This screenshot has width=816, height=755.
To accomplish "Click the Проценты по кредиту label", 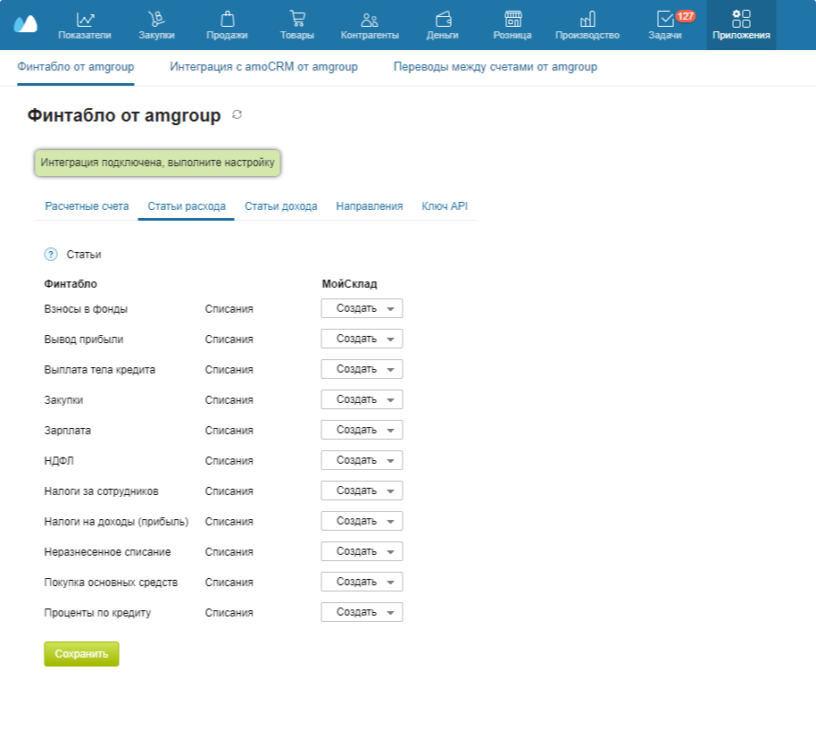I will tap(98, 613).
